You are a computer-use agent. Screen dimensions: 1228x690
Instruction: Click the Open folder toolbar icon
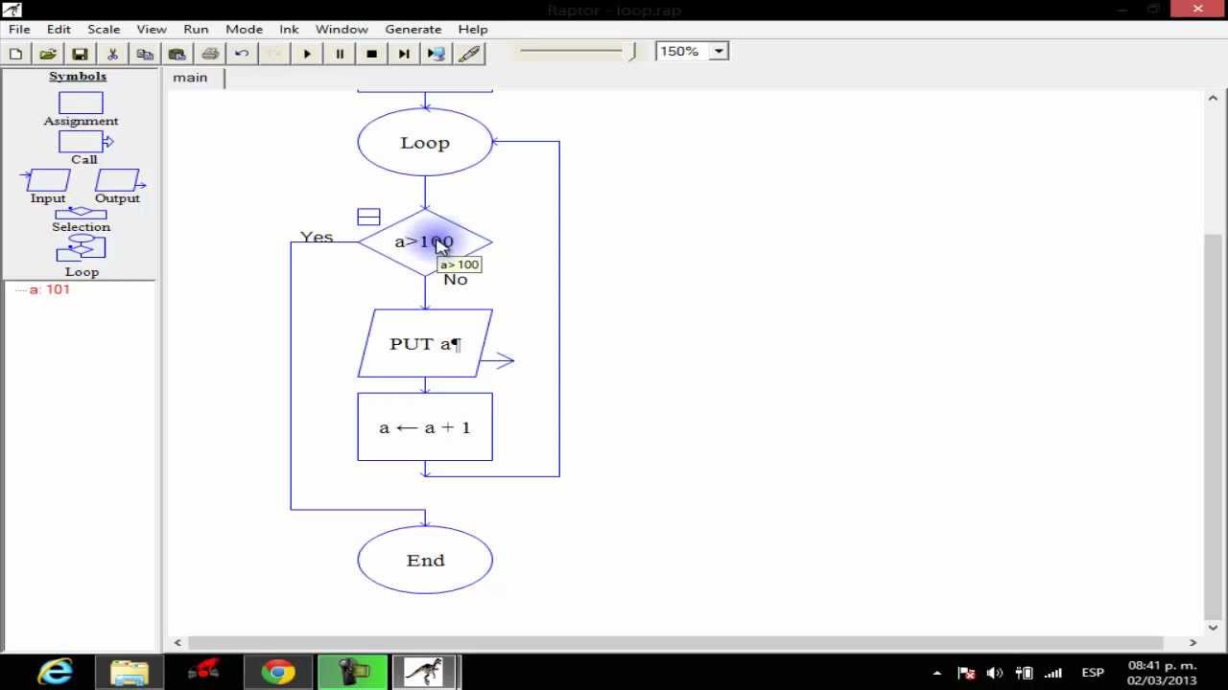48,54
